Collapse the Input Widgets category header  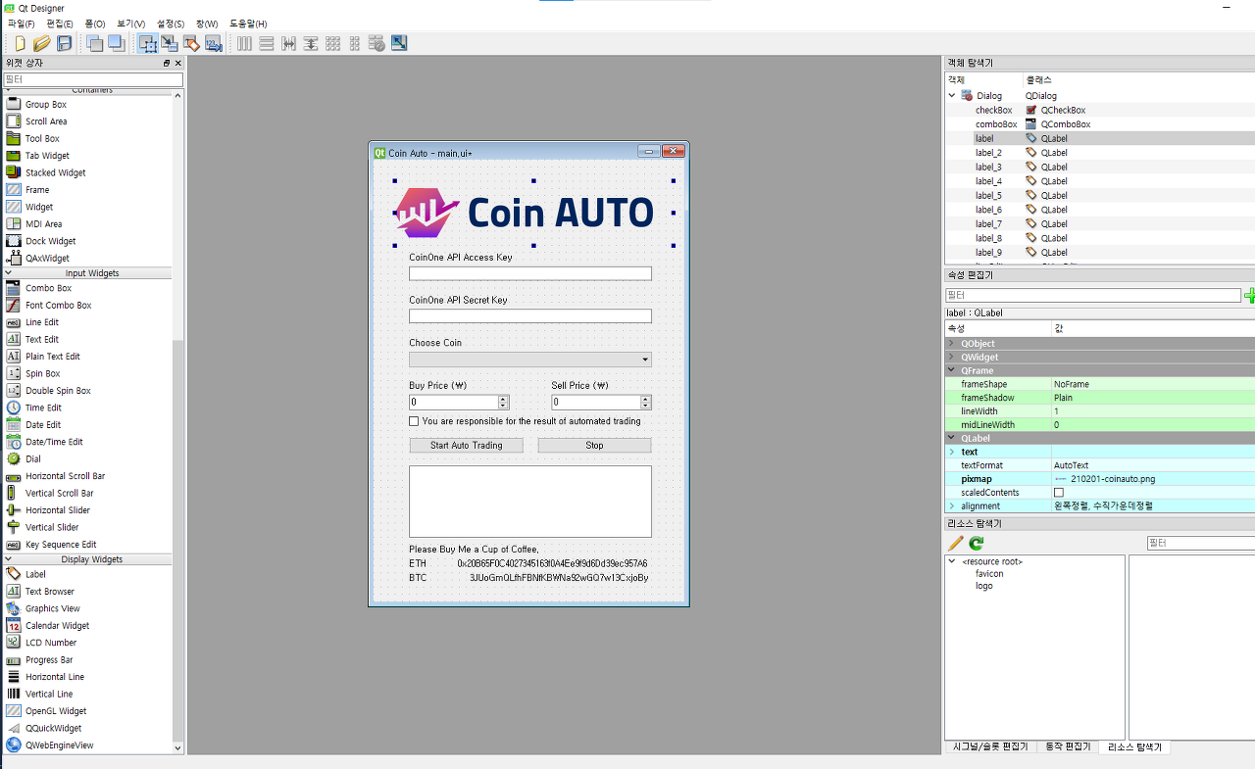[90, 273]
